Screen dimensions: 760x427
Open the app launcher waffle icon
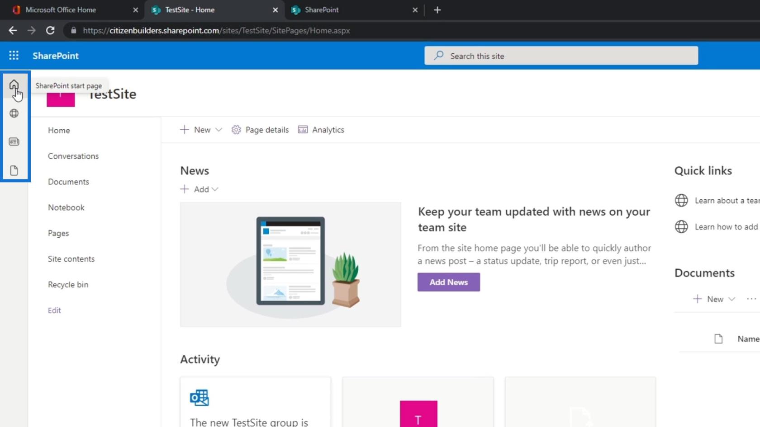pyautogui.click(x=14, y=56)
